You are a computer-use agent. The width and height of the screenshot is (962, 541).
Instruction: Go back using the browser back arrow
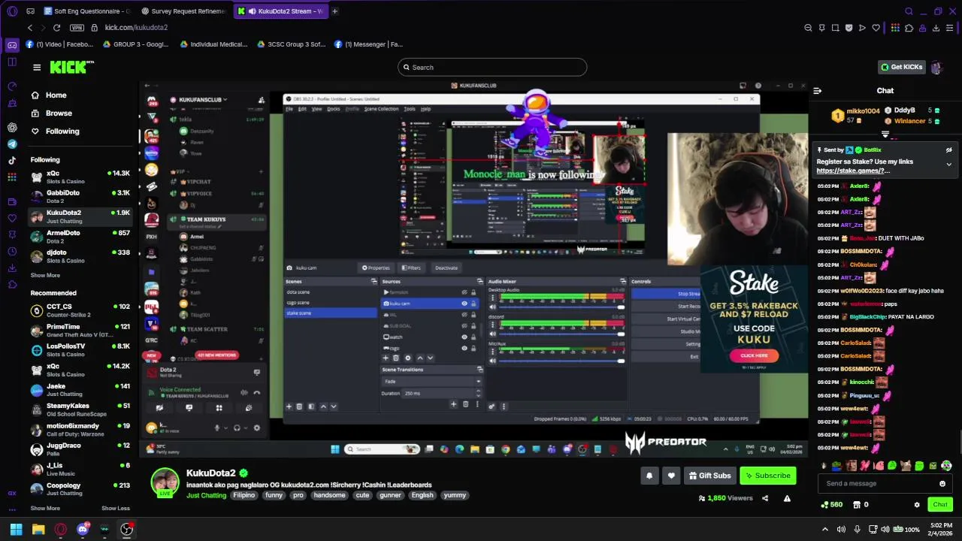tap(30, 28)
